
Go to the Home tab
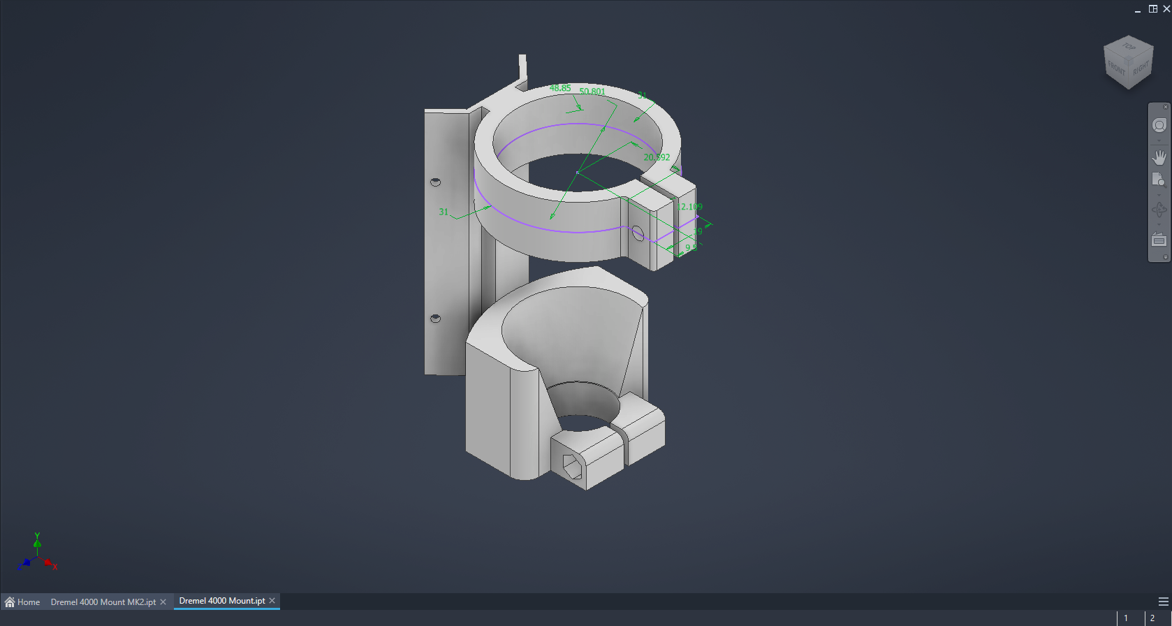(x=22, y=602)
